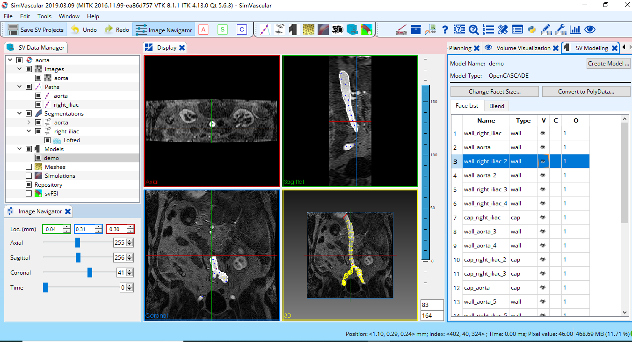Click the Change Facet Size... button
Viewport: 632px width, 342px height.
pos(494,92)
